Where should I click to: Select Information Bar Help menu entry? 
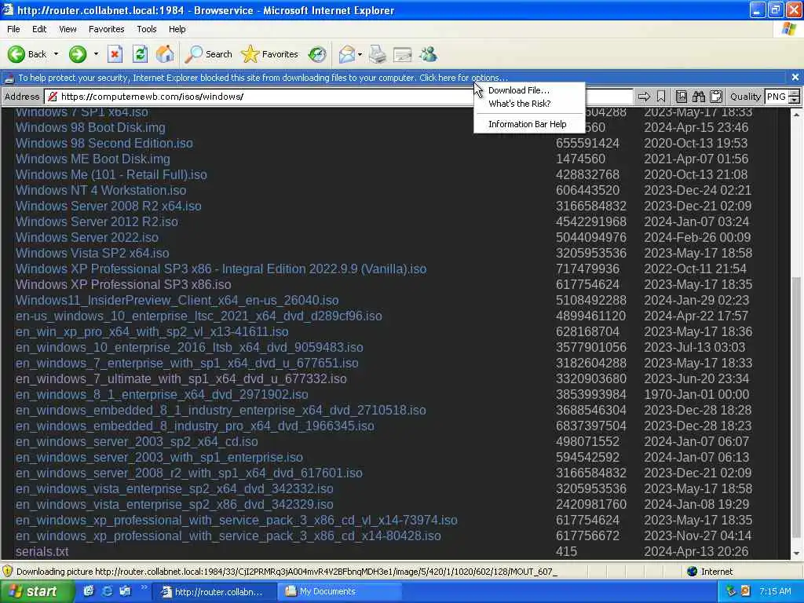tap(529, 124)
